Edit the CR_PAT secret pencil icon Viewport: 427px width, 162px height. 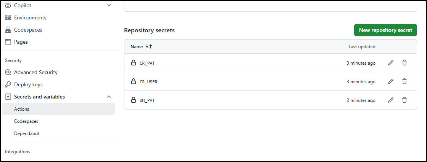tap(390, 63)
